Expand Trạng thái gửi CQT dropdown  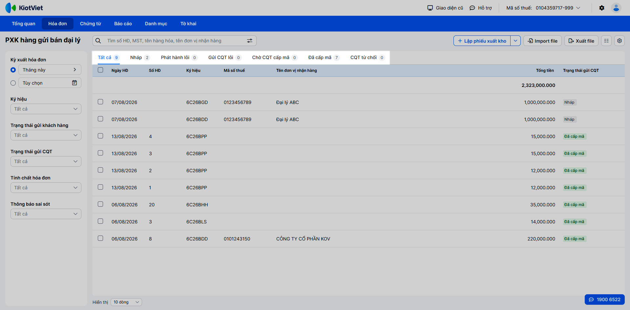pyautogui.click(x=46, y=161)
